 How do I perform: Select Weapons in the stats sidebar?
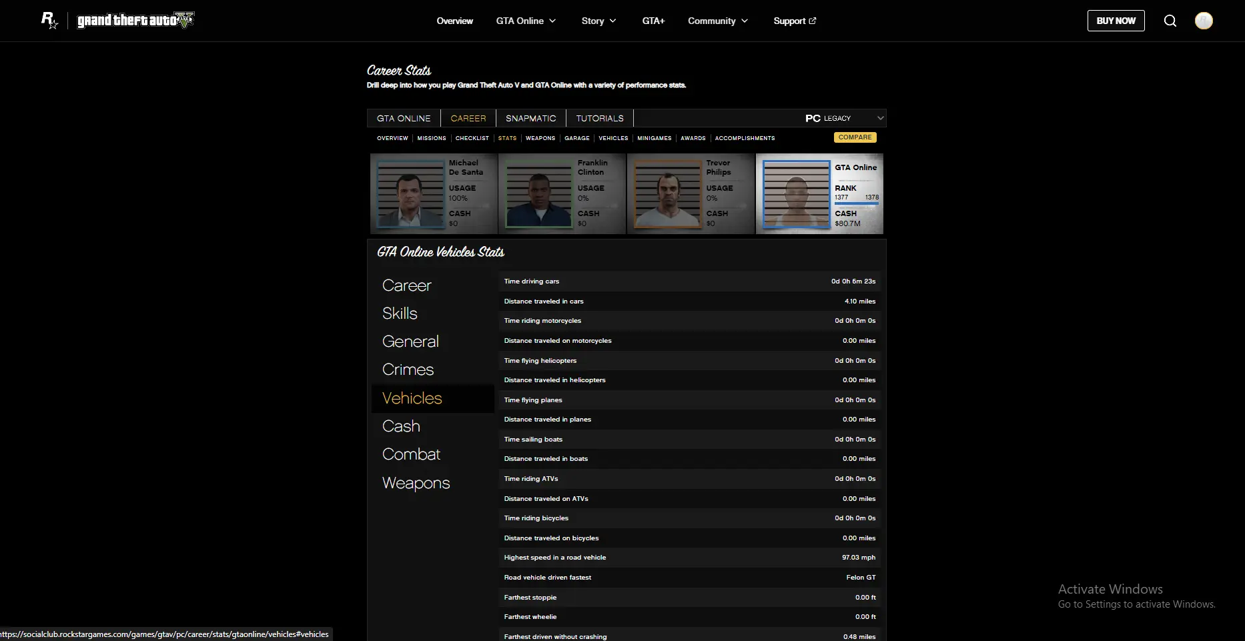(x=416, y=483)
